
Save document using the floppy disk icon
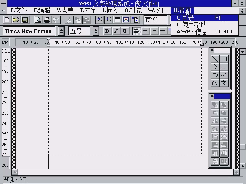point(25,20)
